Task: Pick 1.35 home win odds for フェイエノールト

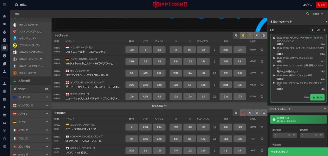Action: (132, 50)
